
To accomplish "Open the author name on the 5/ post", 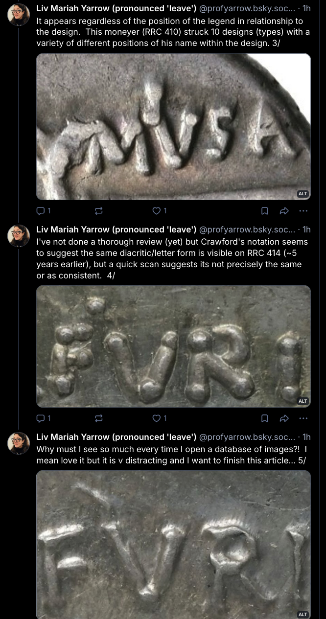I will pyautogui.click(x=116, y=437).
